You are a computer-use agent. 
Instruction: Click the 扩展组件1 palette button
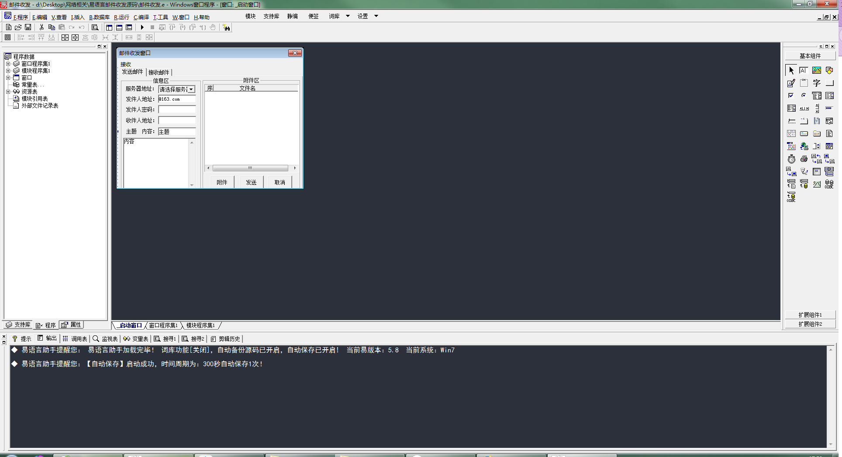810,315
